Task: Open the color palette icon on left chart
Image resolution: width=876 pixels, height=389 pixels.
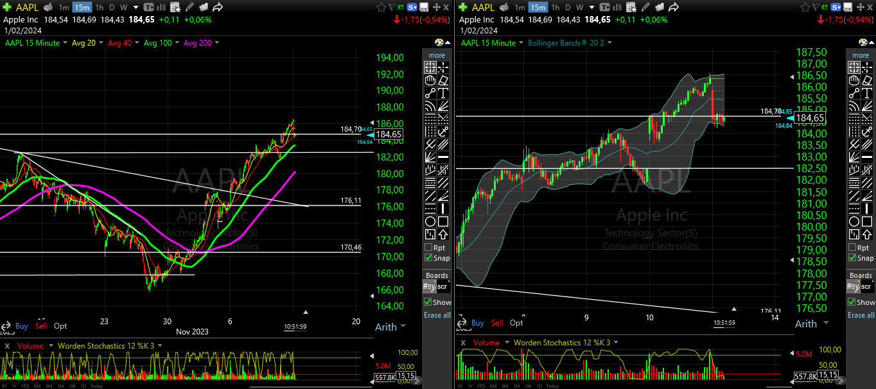Action: 439,43
